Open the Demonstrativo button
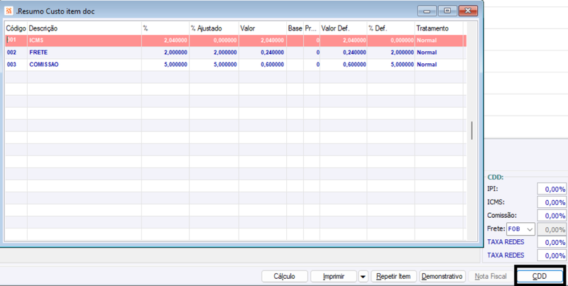Viewport: 568px width, 286px height. coord(442,277)
